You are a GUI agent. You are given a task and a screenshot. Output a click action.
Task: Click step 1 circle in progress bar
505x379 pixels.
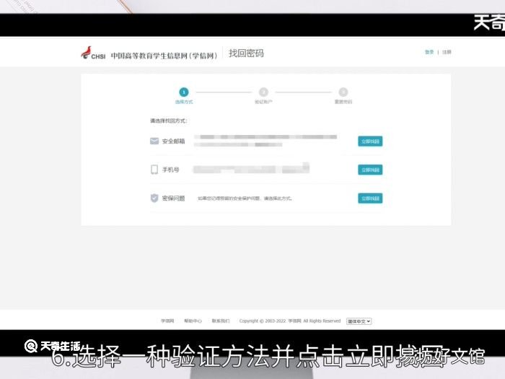(184, 92)
